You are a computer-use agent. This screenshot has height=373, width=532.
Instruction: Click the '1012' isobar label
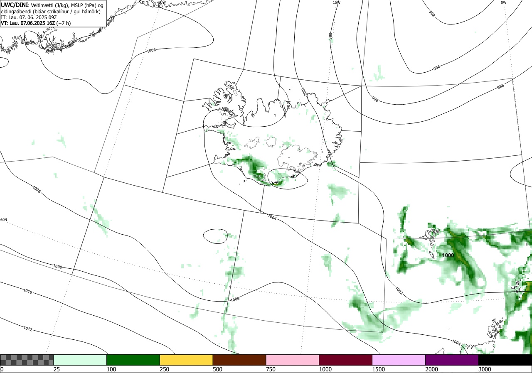click(27, 329)
